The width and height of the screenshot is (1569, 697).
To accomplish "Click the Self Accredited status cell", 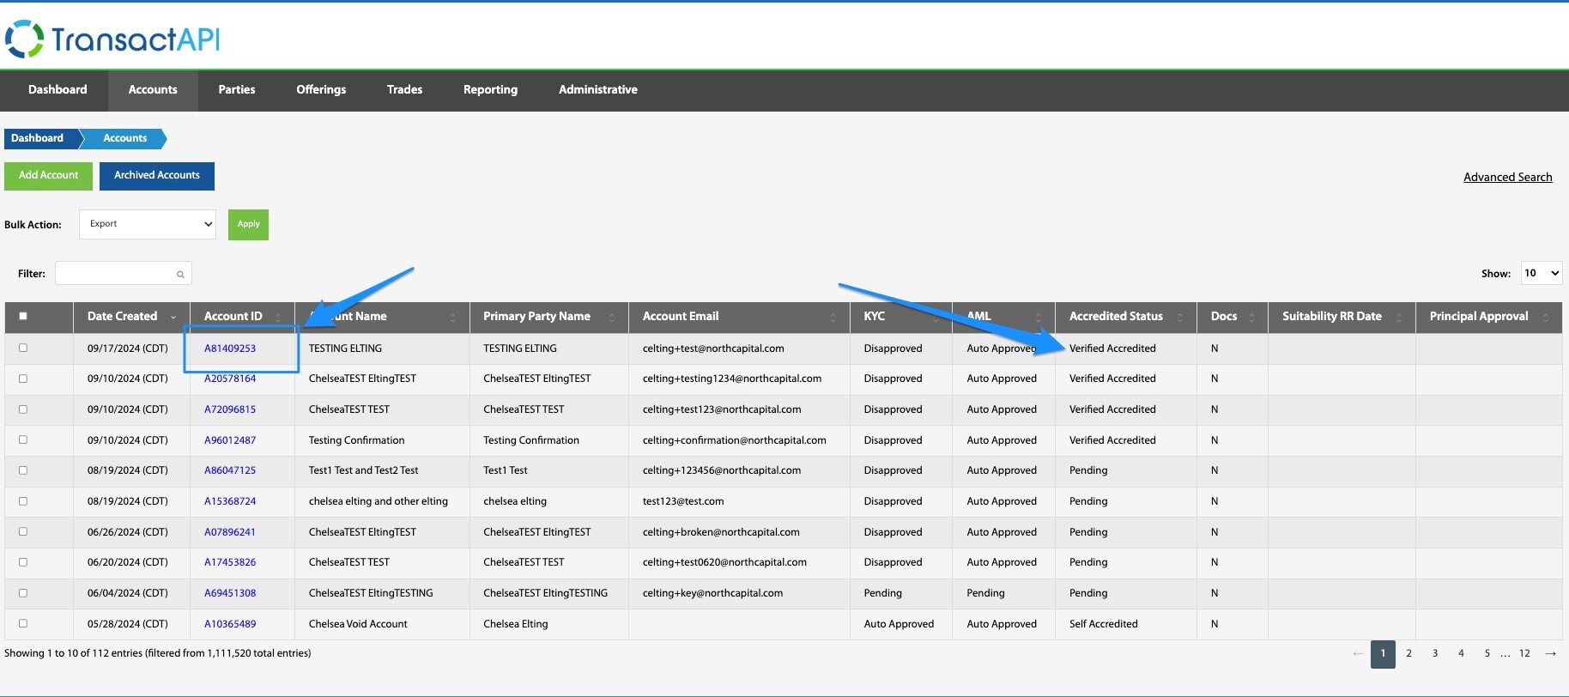I will tap(1104, 624).
